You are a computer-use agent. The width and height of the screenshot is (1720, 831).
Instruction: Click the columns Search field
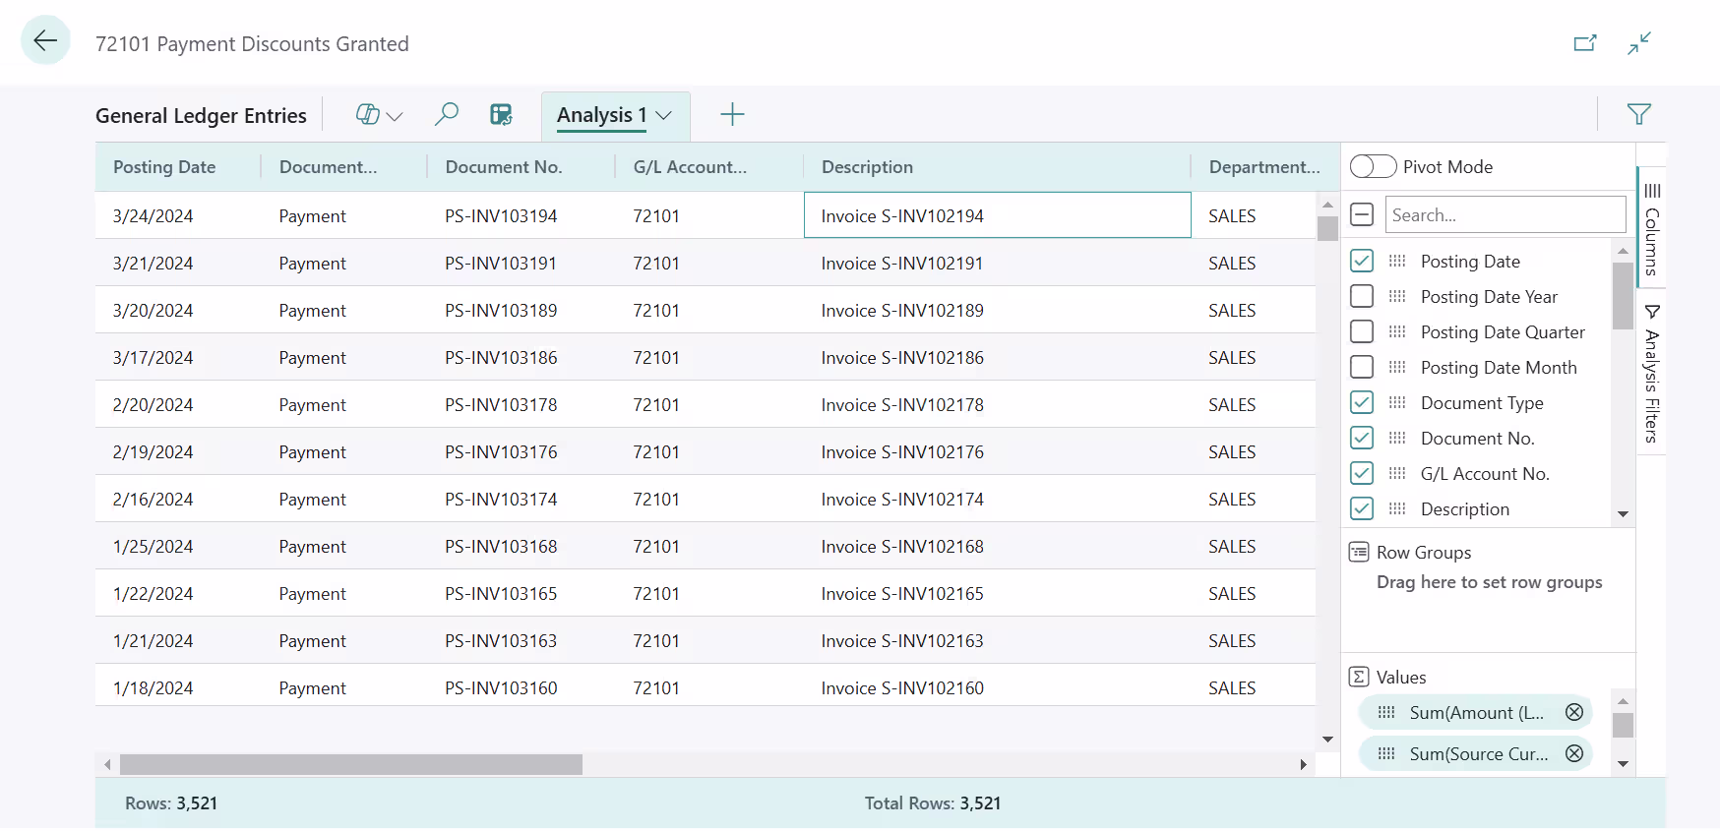click(1505, 214)
